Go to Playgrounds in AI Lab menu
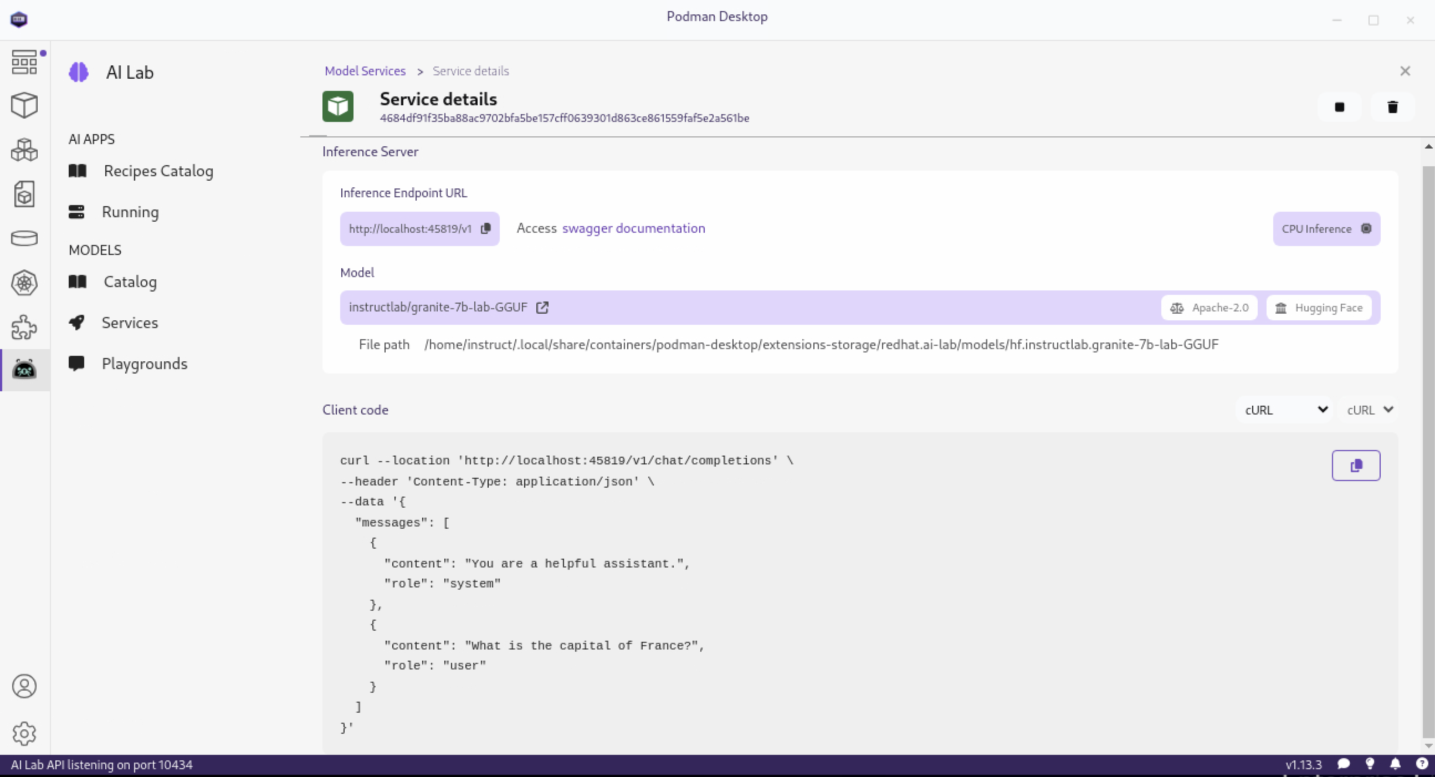Viewport: 1435px width, 777px height. [x=144, y=364]
